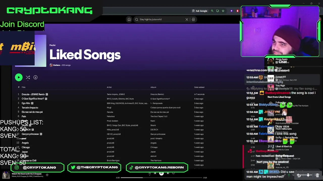323x181 pixels.
Task: Click the purple shield extension icon
Action: tap(231, 11)
